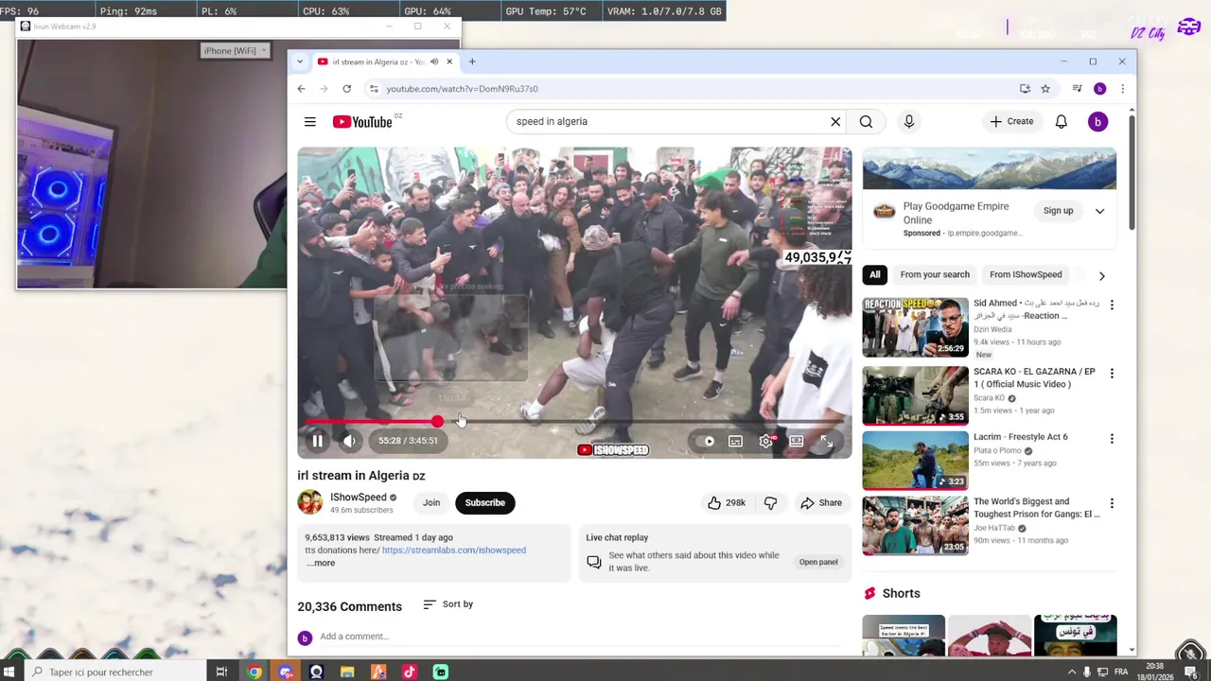
Task: Switch to theater mode
Action: click(797, 441)
